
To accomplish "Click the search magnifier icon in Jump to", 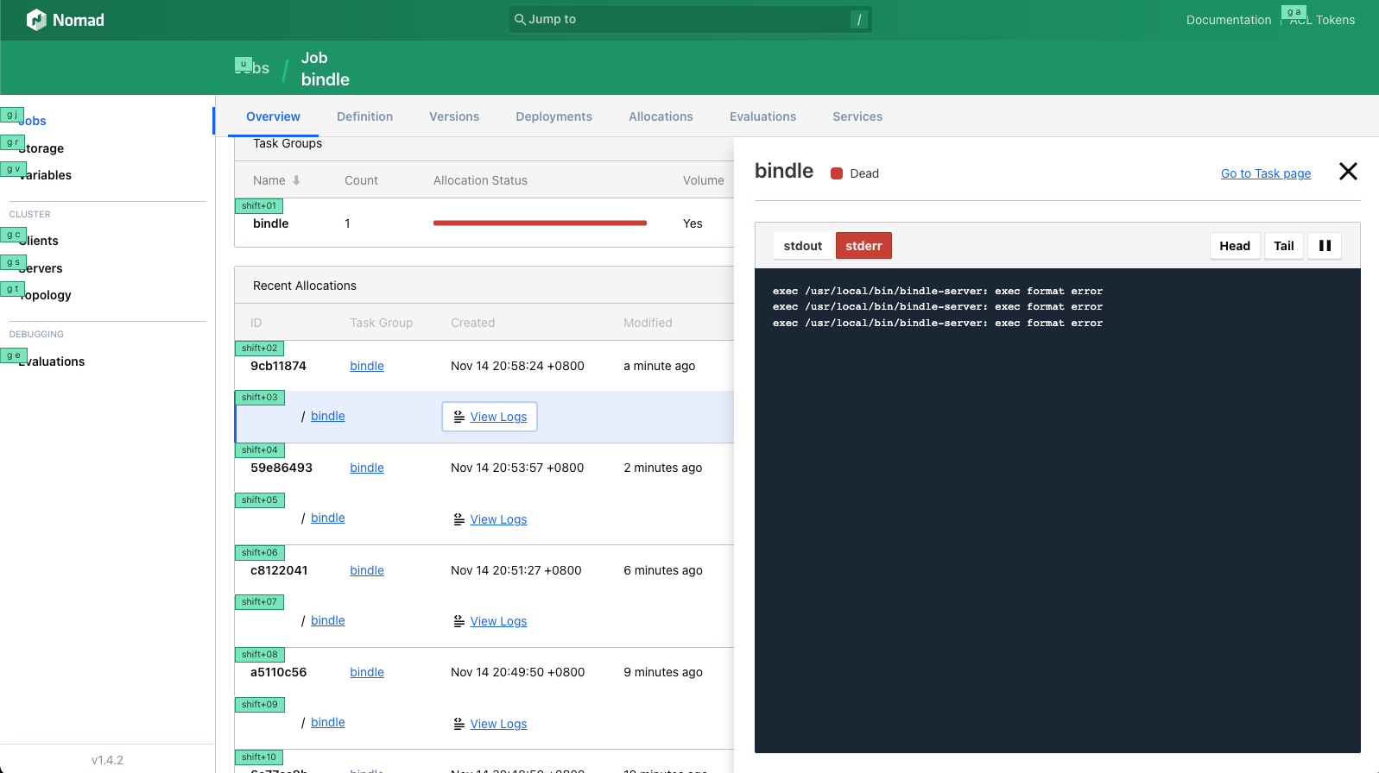I will pyautogui.click(x=520, y=19).
